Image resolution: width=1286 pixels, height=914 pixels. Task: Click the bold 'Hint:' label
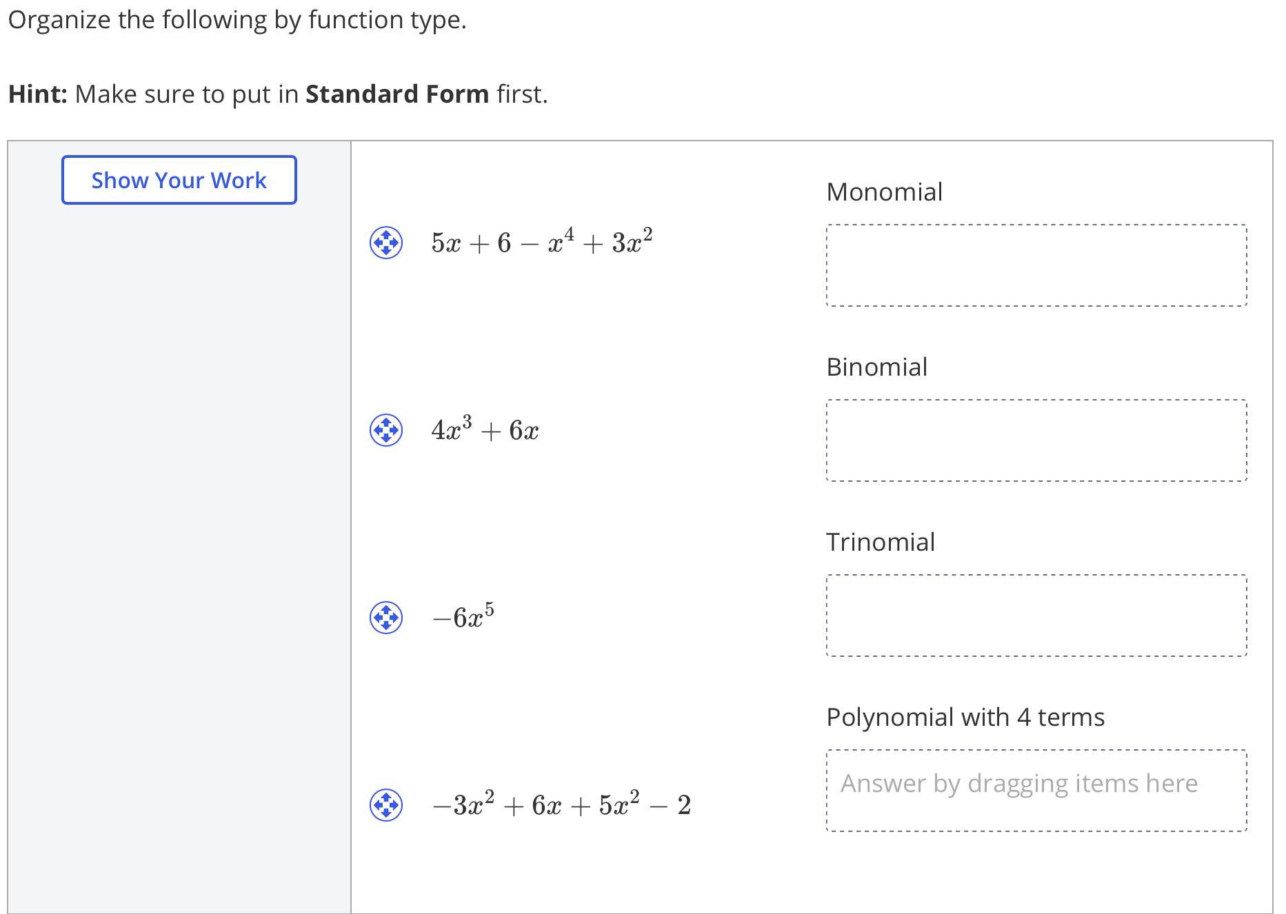pos(38,94)
